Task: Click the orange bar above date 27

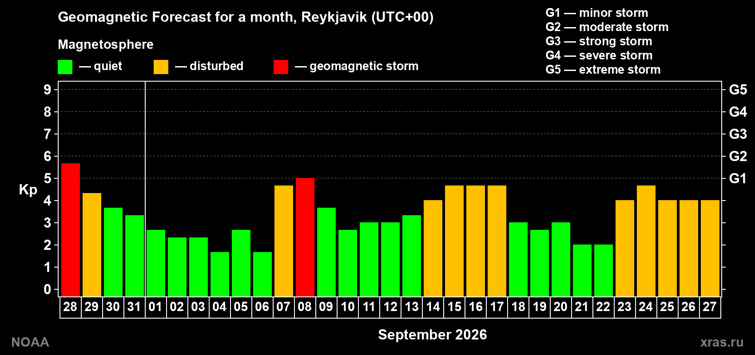Action: tap(710, 248)
